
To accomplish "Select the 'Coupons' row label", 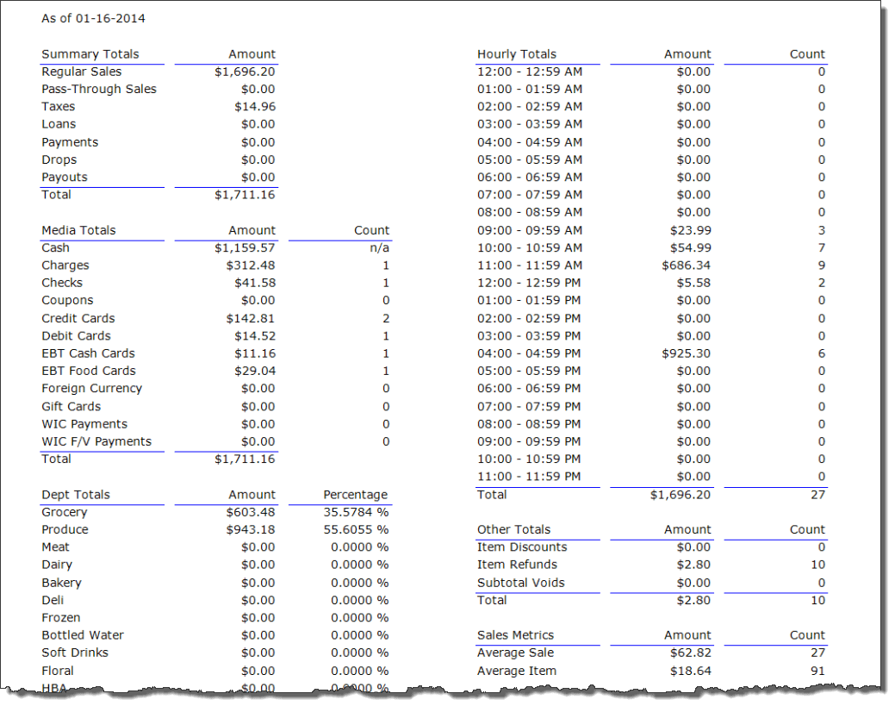I will pos(67,301).
